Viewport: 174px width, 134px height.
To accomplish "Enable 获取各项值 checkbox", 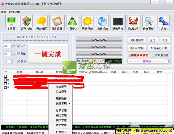I will tap(154, 55).
